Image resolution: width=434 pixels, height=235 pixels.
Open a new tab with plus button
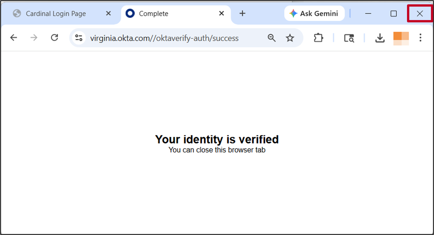pyautogui.click(x=242, y=13)
